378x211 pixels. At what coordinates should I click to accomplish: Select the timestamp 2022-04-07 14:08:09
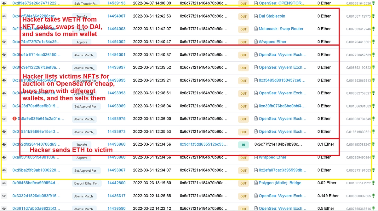click(152, 3)
